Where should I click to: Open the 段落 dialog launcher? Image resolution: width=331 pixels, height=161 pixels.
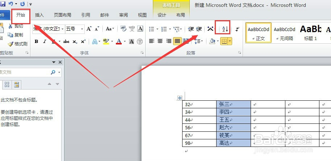[239, 53]
